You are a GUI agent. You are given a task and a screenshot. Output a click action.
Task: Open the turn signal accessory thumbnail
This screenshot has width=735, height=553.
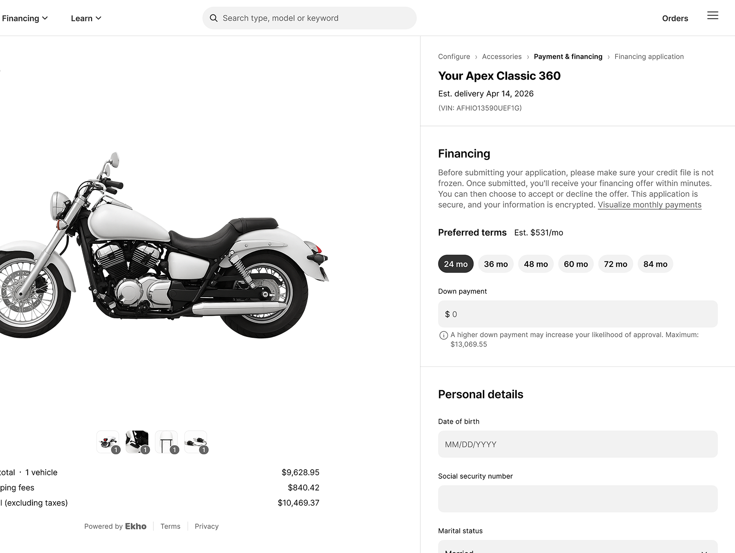coord(196,442)
